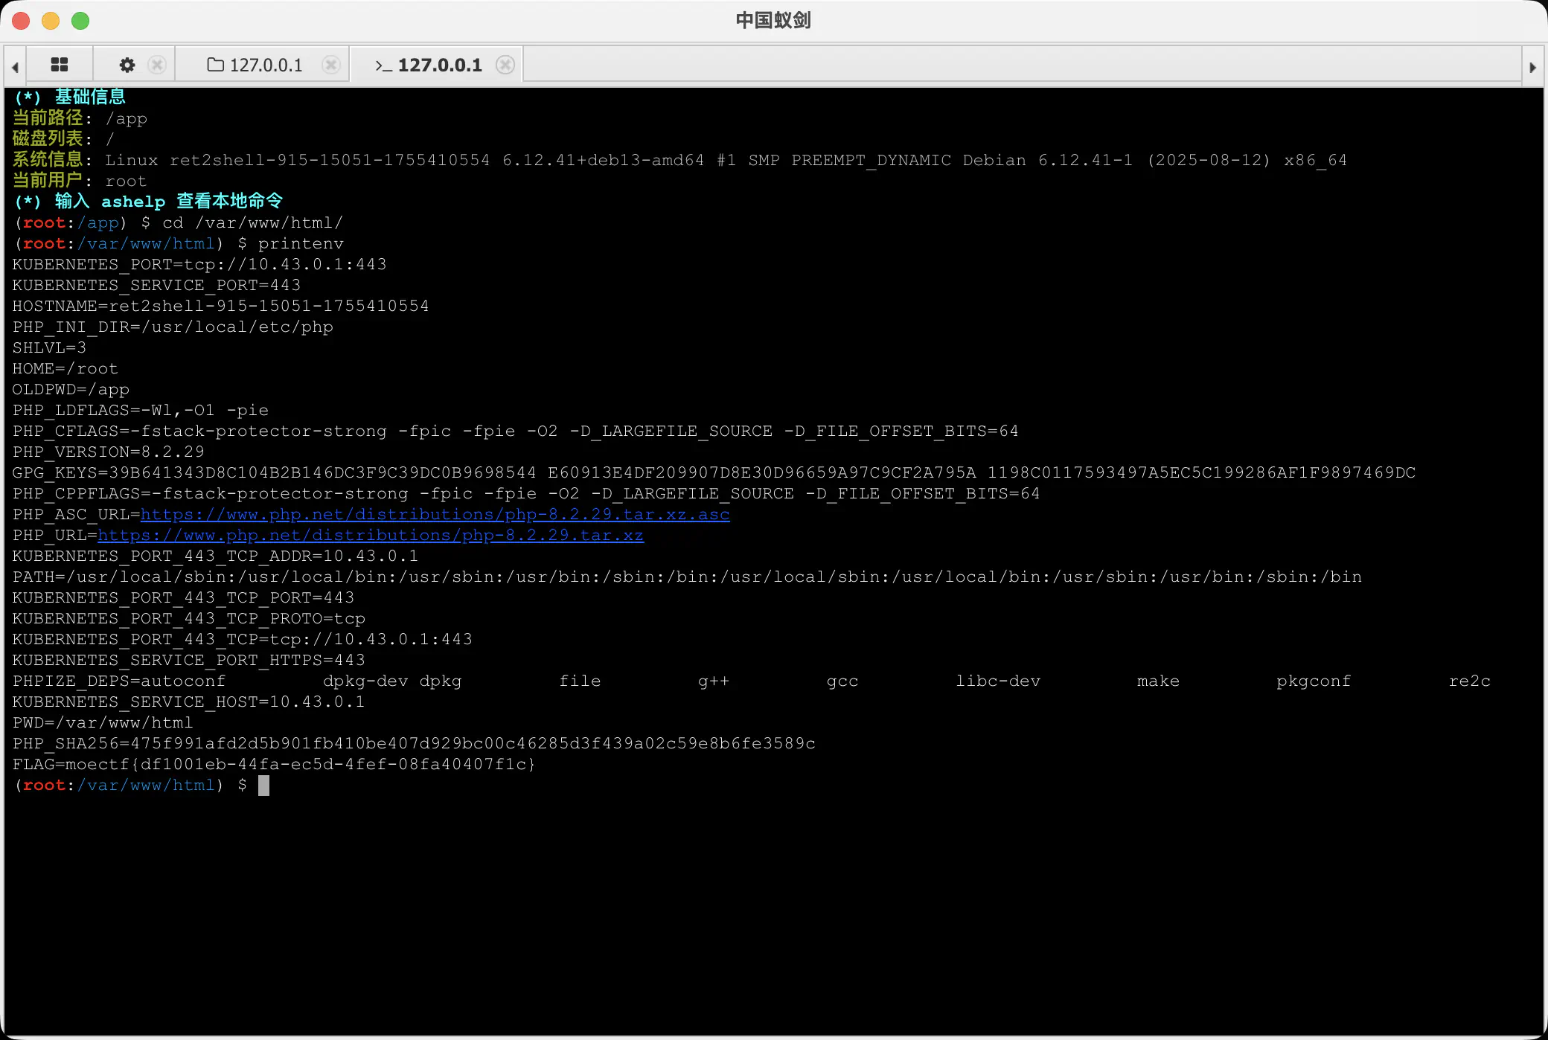The image size is (1548, 1040).
Task: Click the terminal prompt cursor
Action: 263,785
